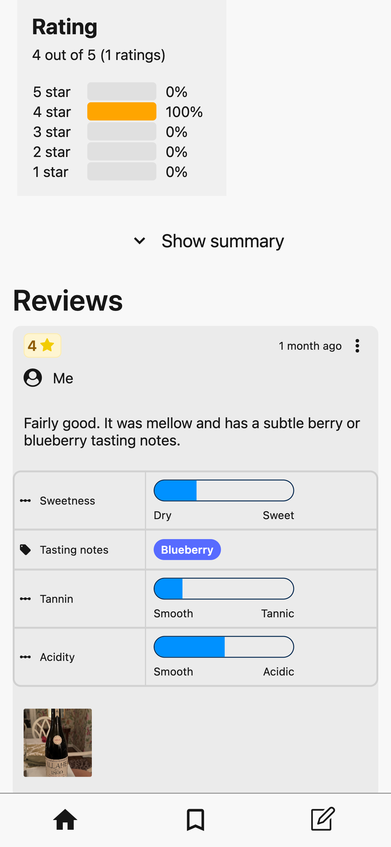Click the Tannin slider icon
The image size is (391, 847).
[x=26, y=599]
